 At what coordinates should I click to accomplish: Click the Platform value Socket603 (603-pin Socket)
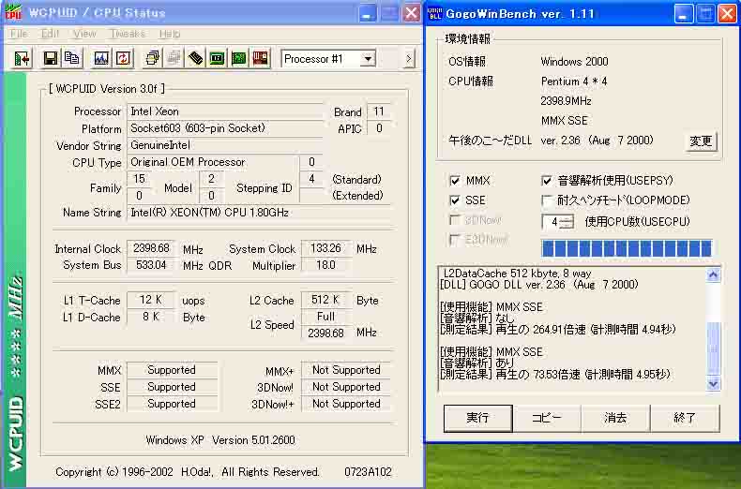pyautogui.click(x=225, y=128)
